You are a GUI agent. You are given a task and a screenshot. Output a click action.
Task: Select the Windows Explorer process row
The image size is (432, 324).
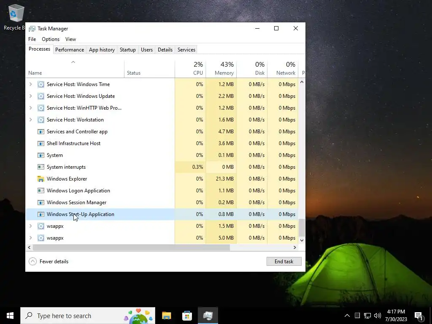tap(162, 179)
